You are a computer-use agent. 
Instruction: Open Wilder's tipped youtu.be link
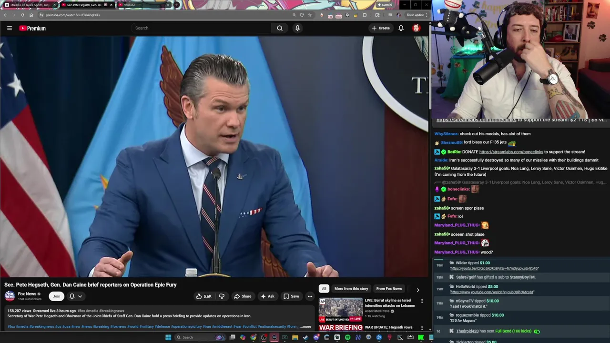coord(494,268)
